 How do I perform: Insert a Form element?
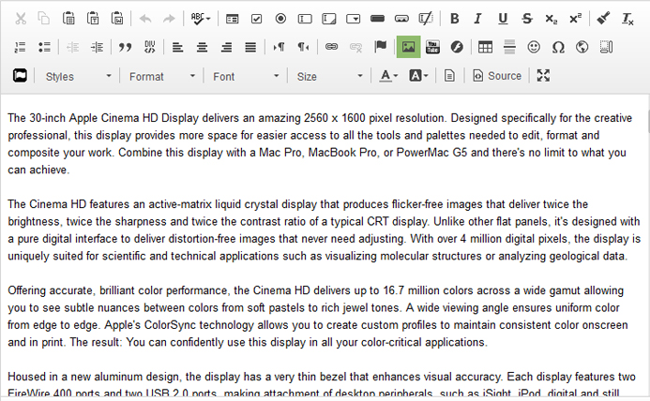233,19
